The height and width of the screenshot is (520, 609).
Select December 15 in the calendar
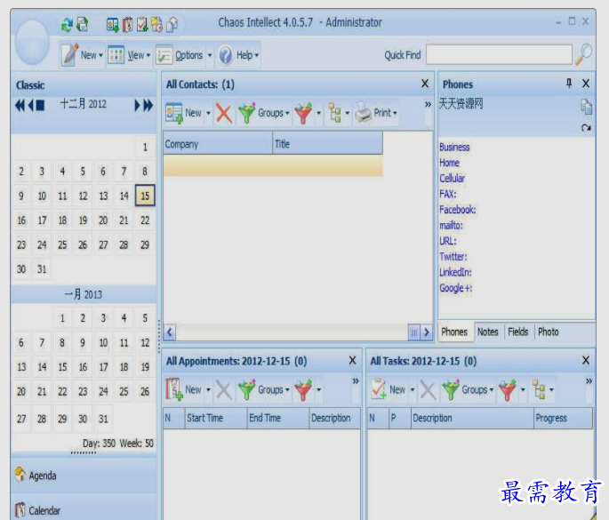pos(145,196)
